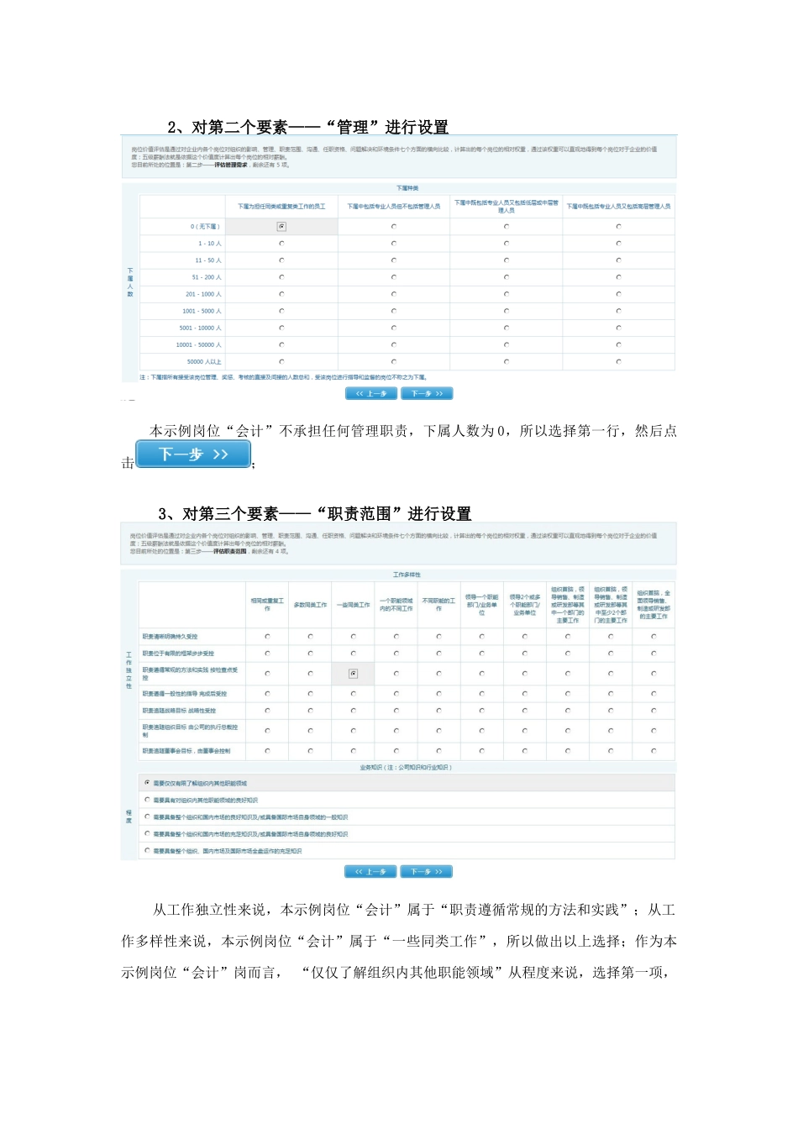The width and height of the screenshot is (798, 1129).
Task: Select 职责位于有限的框架步步受控 radio under 多数同类工作
Action: pyautogui.click(x=311, y=654)
